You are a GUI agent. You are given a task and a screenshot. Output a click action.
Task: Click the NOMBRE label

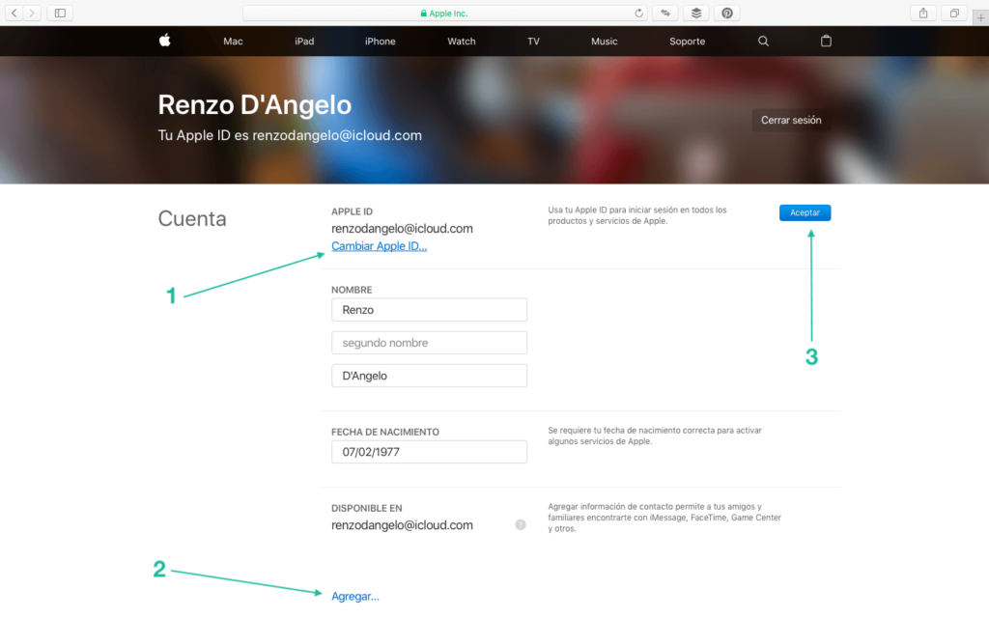tap(352, 290)
